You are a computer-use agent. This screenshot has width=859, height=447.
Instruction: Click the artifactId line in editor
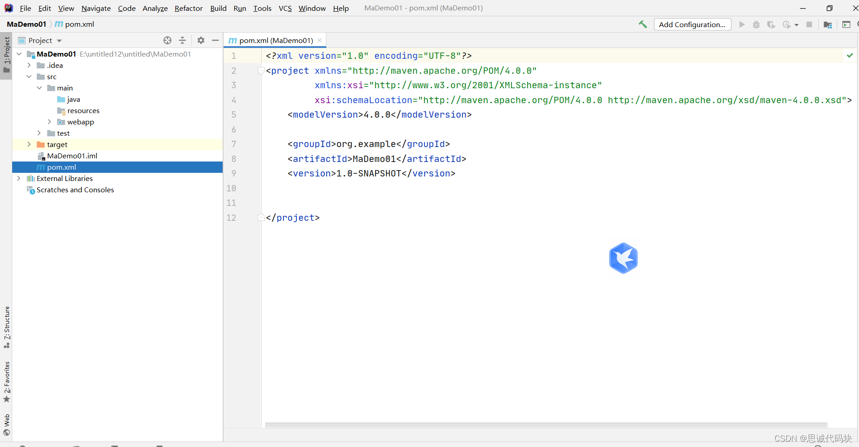[x=377, y=159]
